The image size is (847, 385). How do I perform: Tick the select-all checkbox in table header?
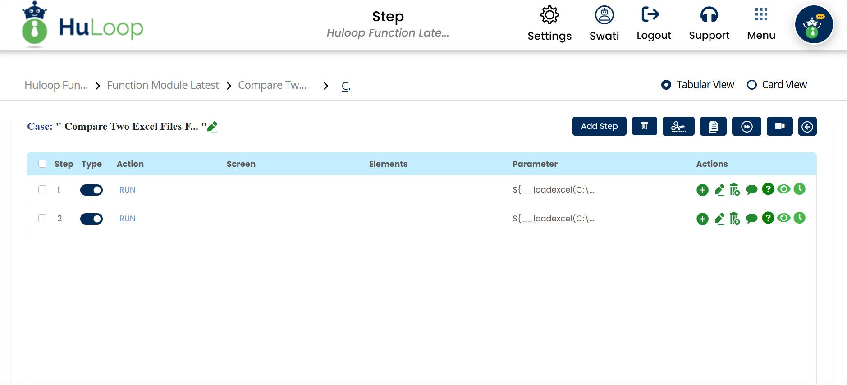coord(42,164)
